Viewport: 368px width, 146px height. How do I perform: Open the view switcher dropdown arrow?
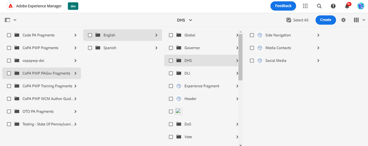pos(364,20)
